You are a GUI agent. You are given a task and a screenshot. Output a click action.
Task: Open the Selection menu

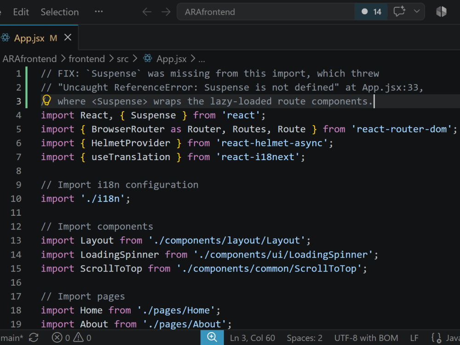tap(59, 12)
